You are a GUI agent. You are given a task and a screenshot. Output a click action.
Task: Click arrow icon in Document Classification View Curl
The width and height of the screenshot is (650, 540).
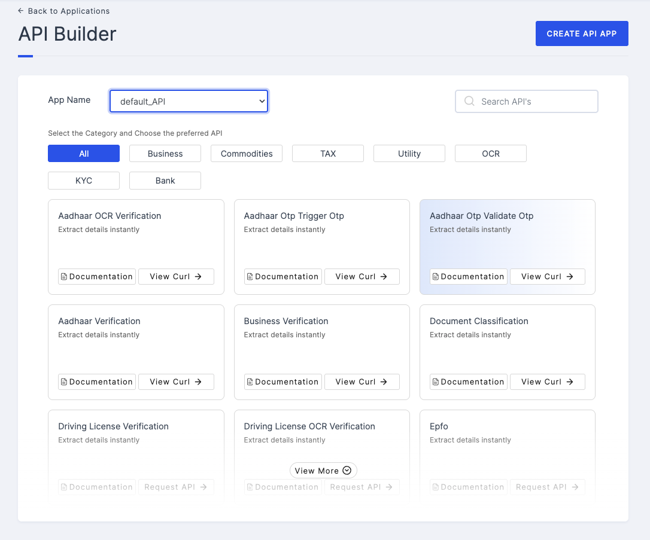570,382
